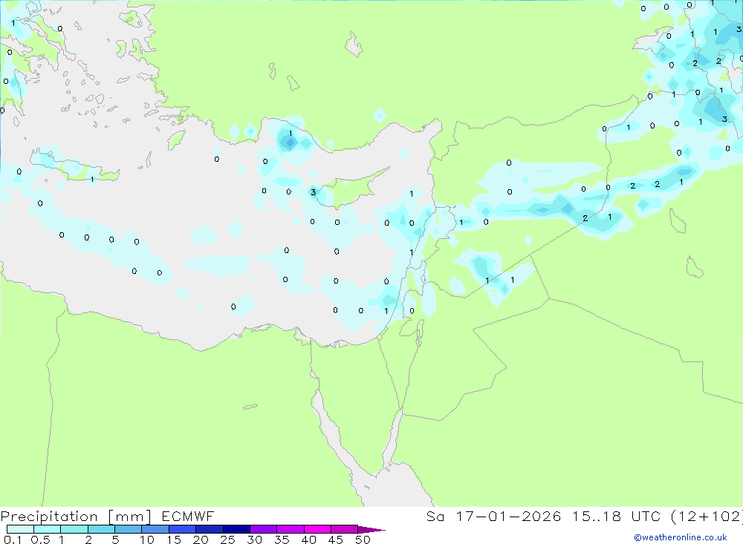743x544 pixels.
Task: Click the 45–50 mm legend swatch
Action: click(345, 529)
